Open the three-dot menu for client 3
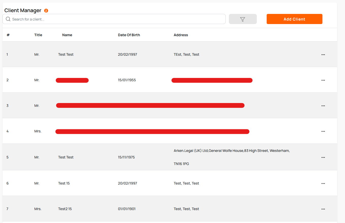The width and height of the screenshot is (345, 223). (x=323, y=106)
